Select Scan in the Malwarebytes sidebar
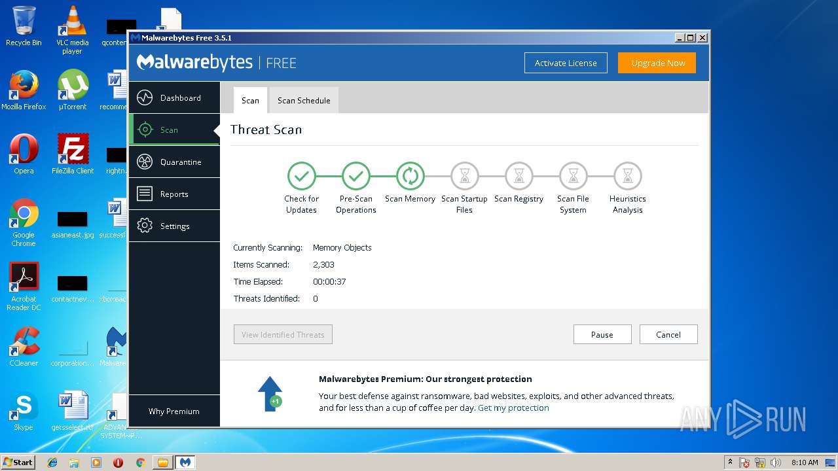Image resolution: width=838 pixels, height=471 pixels. [x=174, y=130]
